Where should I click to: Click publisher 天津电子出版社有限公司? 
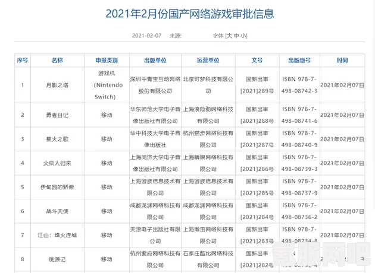point(155,236)
